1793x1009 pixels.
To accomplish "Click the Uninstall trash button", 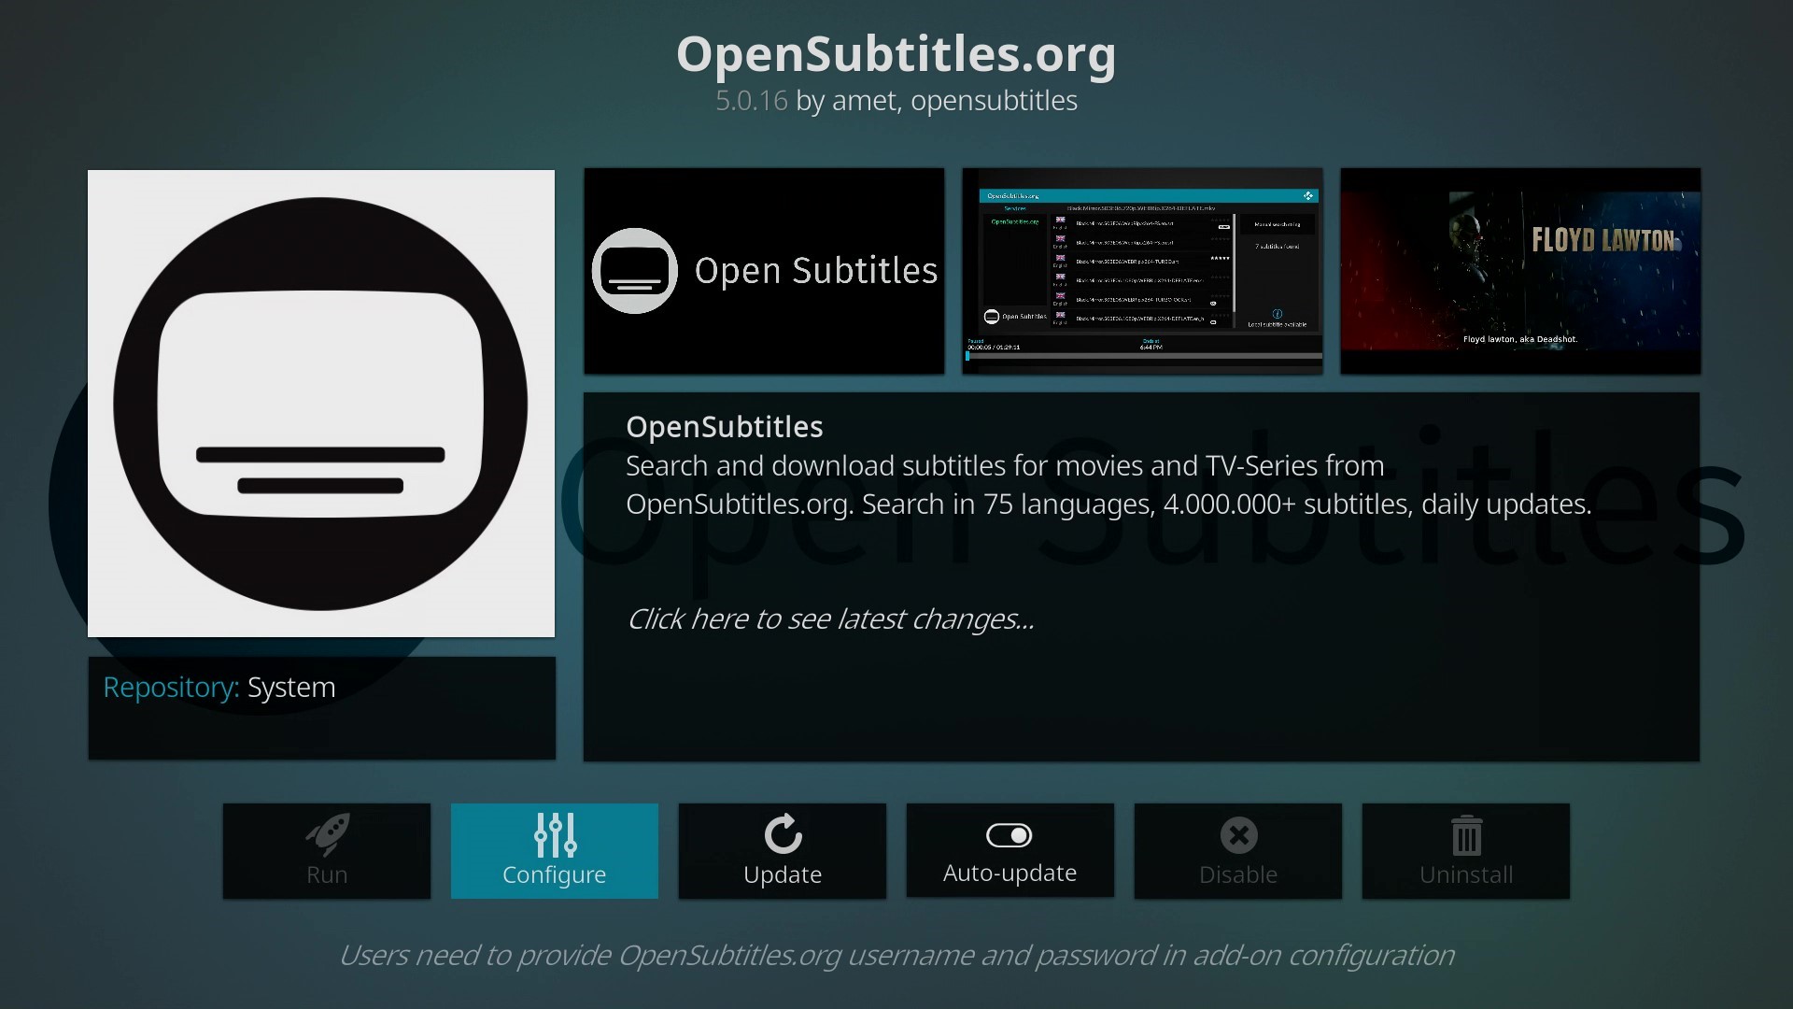I will pos(1466,851).
